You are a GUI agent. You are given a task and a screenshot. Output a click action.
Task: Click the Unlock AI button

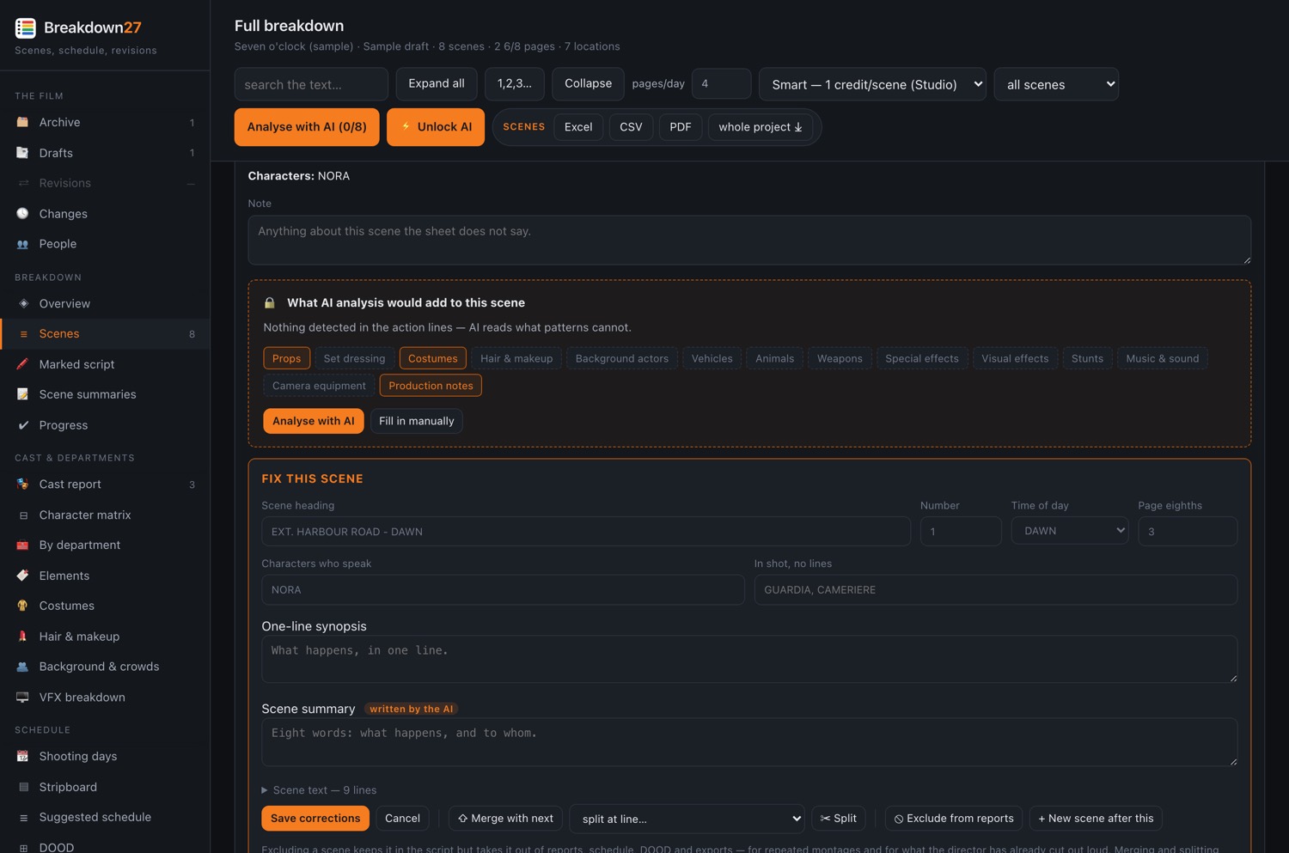(x=436, y=127)
